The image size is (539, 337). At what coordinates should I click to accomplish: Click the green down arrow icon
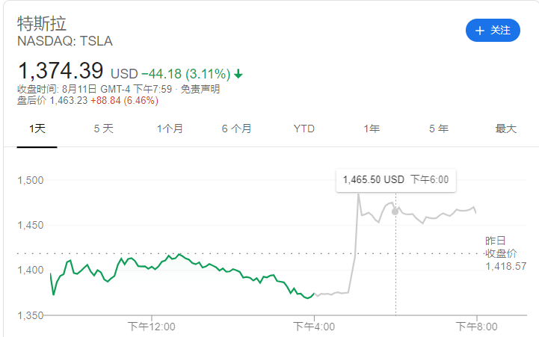pyautogui.click(x=238, y=74)
